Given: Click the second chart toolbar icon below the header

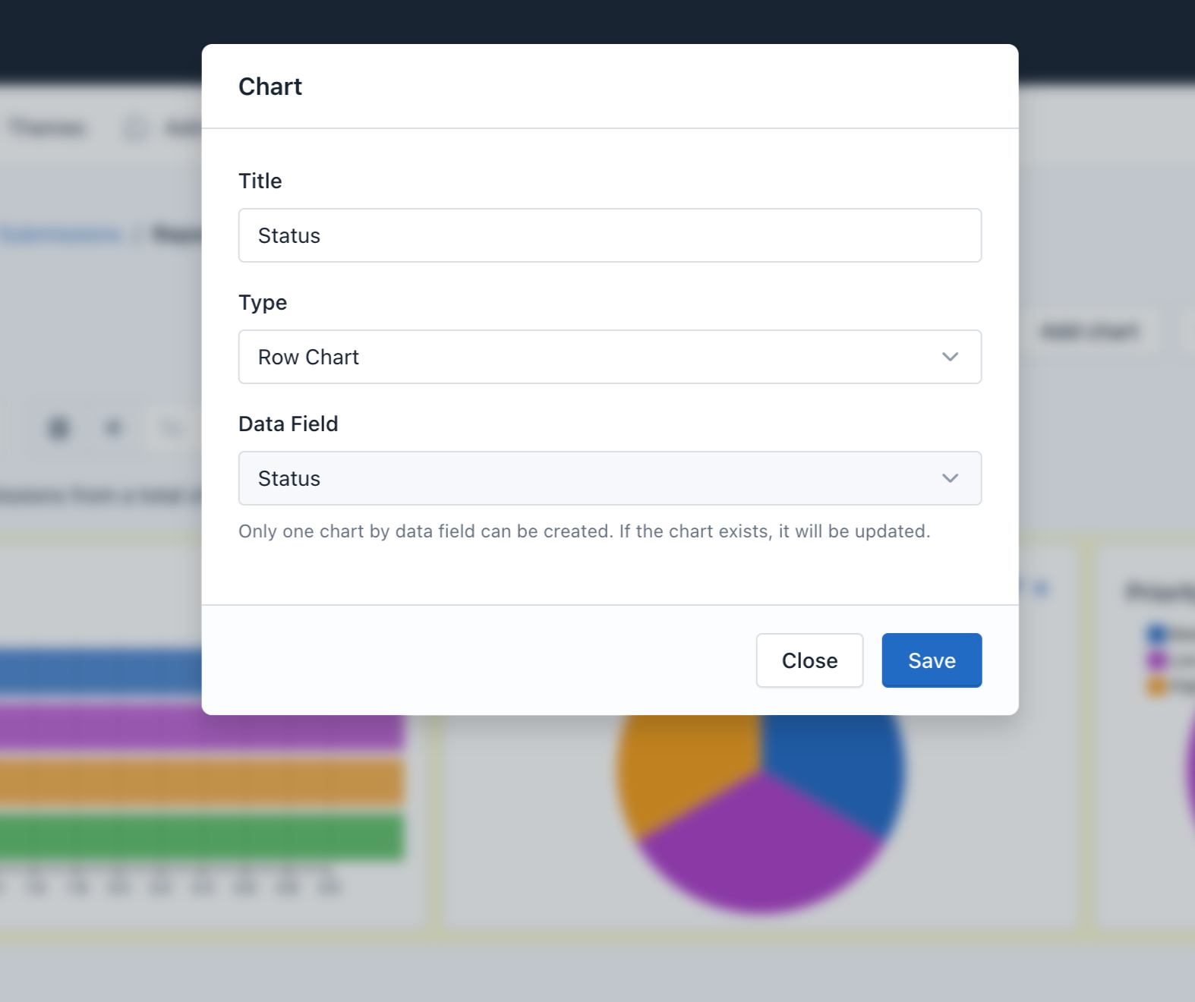Looking at the screenshot, I should (x=112, y=427).
